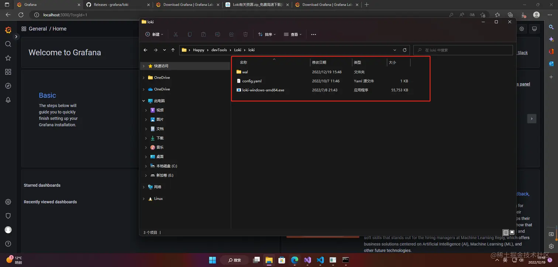
Task: Go up one folder level in Explorer
Action: coord(173,50)
